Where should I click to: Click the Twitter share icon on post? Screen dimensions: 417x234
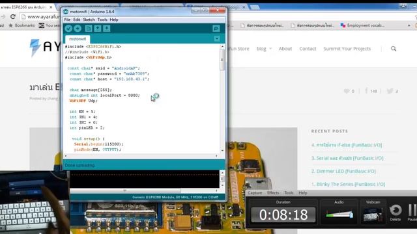[x=390, y=91]
